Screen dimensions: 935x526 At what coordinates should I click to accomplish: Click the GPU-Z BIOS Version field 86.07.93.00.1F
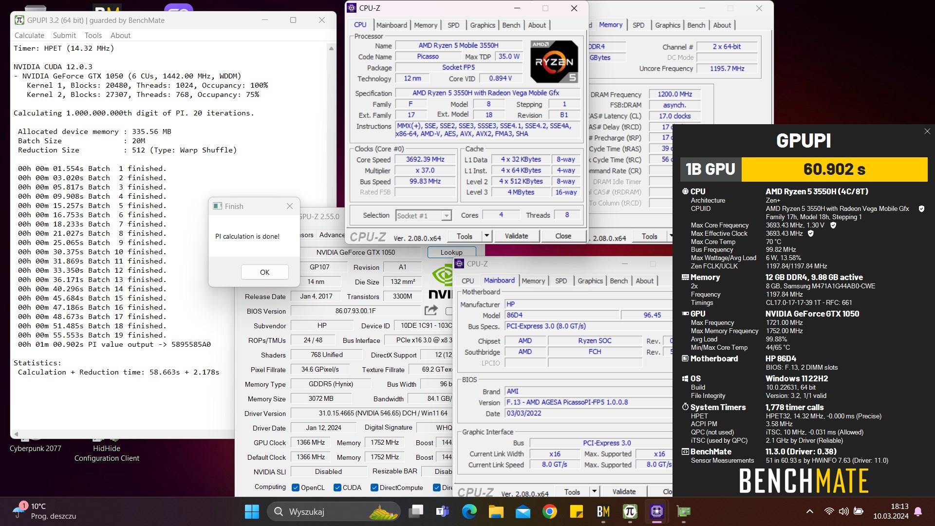[355, 311]
